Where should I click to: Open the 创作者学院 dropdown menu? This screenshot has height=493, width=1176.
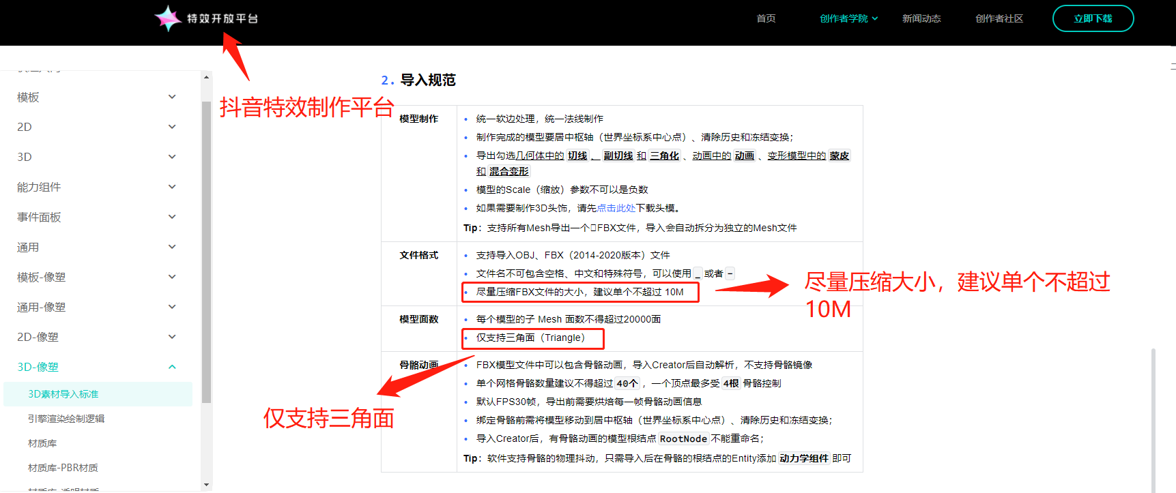pyautogui.click(x=848, y=18)
